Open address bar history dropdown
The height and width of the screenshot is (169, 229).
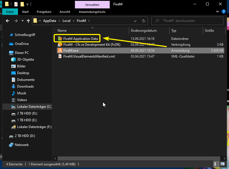pyautogui.click(x=136, y=21)
